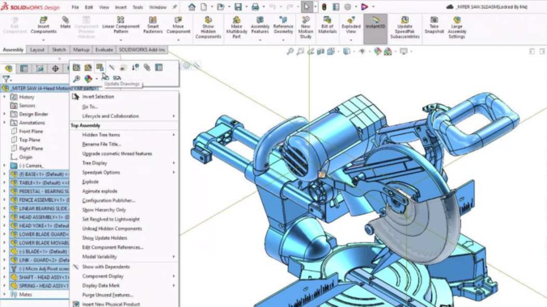Click the paperclip attachment icon in context toolbar
Screen dimensions: 547x307
pos(147,68)
